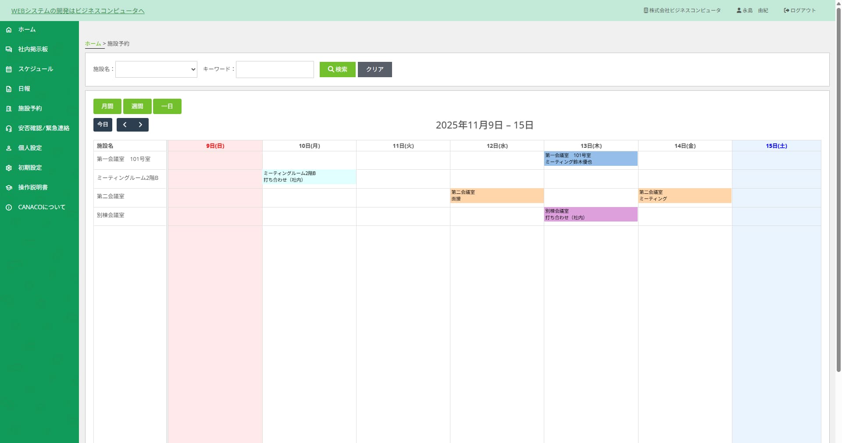Open the operation manual icon
This screenshot has width=842, height=443.
click(9, 188)
